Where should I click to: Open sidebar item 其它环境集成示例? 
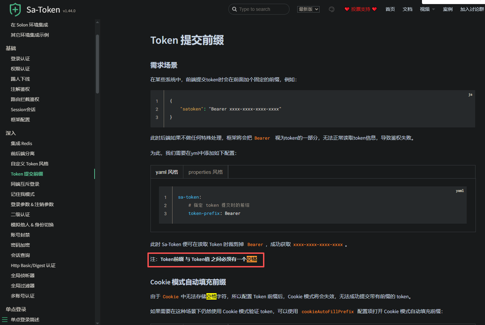tap(30, 35)
